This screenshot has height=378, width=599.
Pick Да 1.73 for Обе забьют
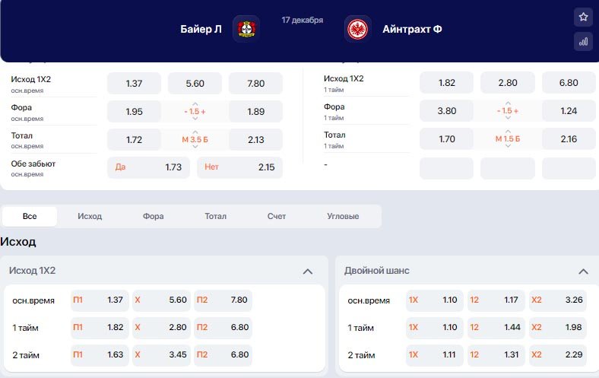[148, 167]
